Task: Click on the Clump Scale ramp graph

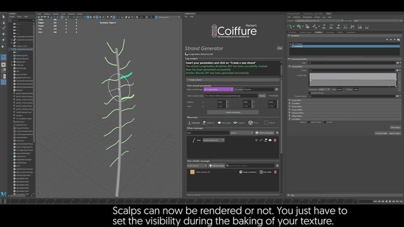Action: point(353,80)
